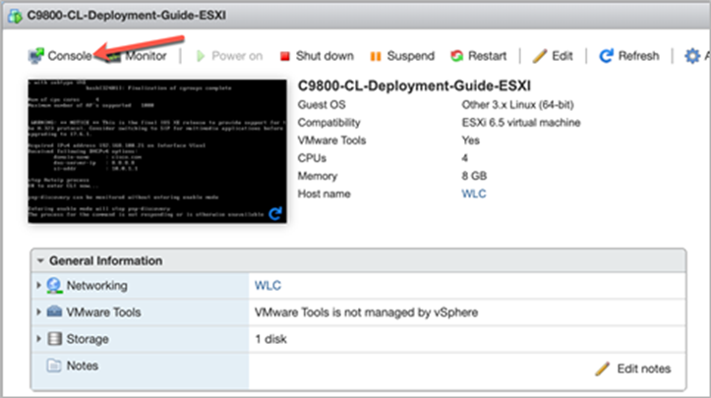Click the Notes folder icon
The image size is (711, 398).
(53, 366)
